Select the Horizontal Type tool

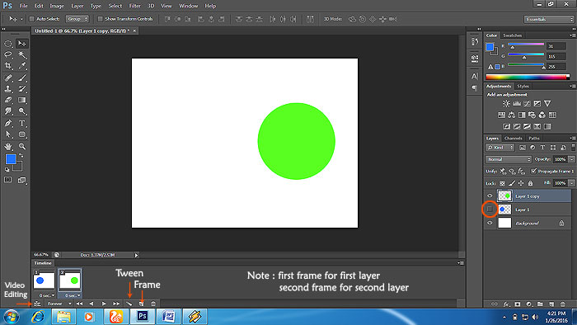pyautogui.click(x=22, y=123)
